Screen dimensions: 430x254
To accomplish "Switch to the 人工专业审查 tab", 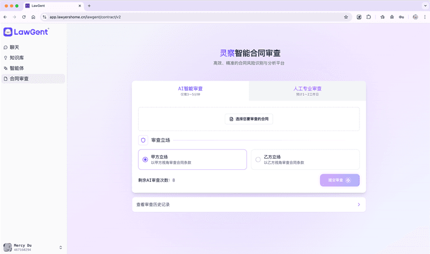I will 307,91.
